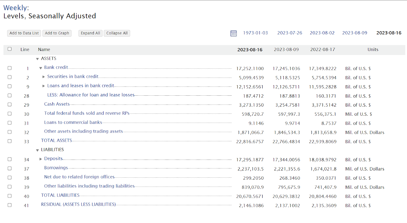Screen dimensions: 407x223
Task: Select checkbox for line 29 Cash Assets
Action: pos(10,105)
